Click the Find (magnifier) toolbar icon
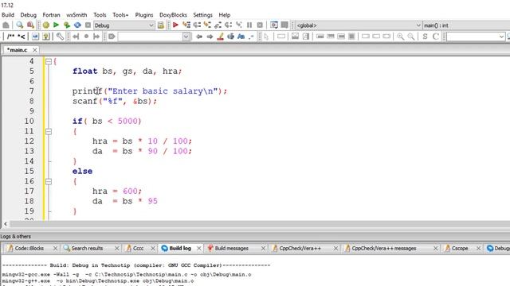The height and width of the screenshot is (286, 510). coord(19,25)
